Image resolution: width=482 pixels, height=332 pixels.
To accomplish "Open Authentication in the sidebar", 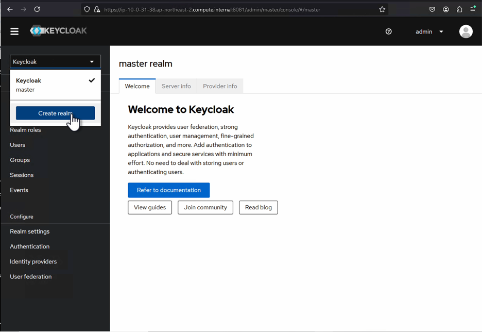I will tap(29, 246).
